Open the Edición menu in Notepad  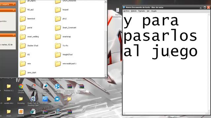[134, 11]
